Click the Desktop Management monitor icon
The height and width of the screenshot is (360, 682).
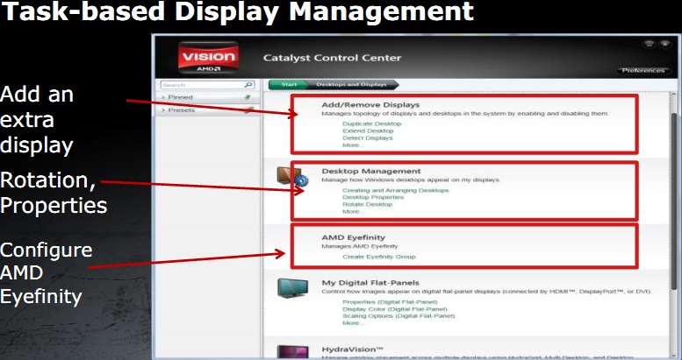point(292,178)
